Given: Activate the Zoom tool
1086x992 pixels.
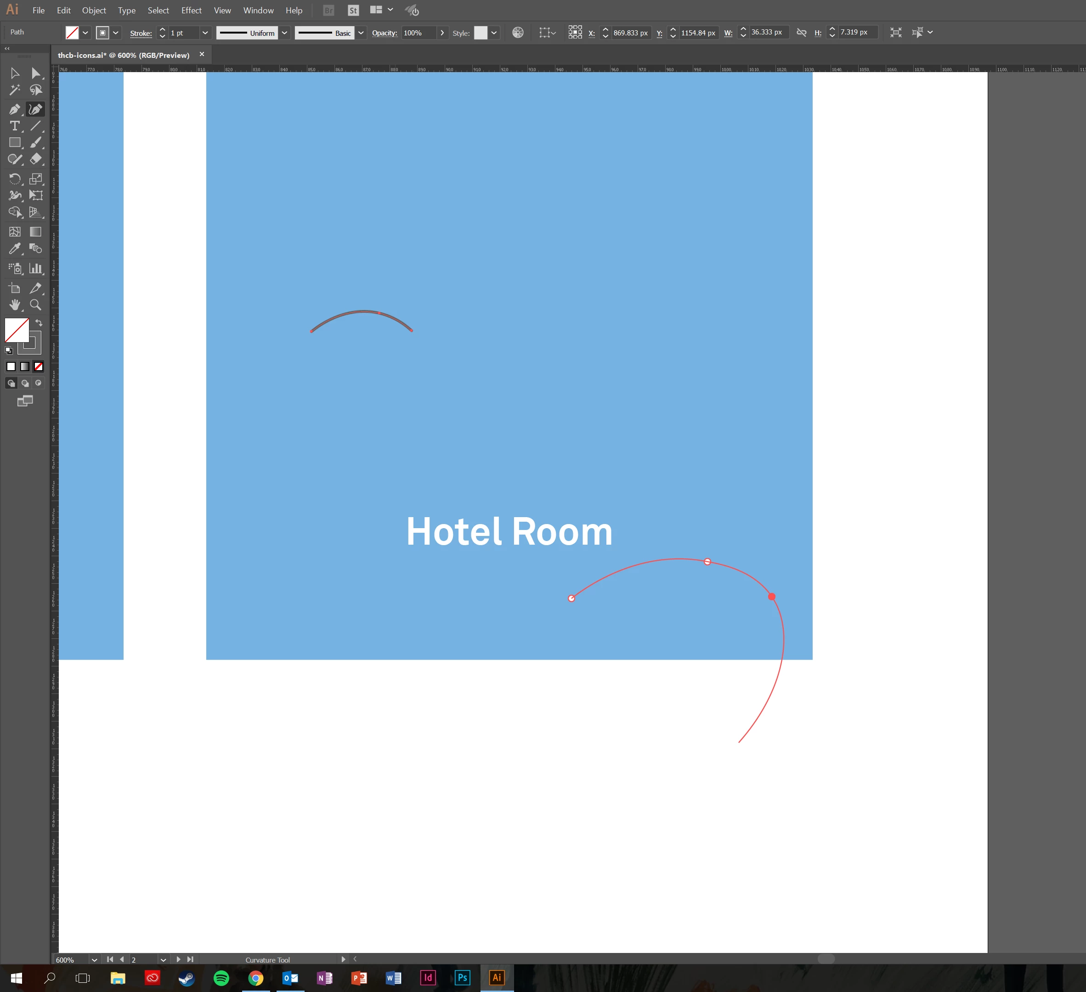Looking at the screenshot, I should click(35, 305).
